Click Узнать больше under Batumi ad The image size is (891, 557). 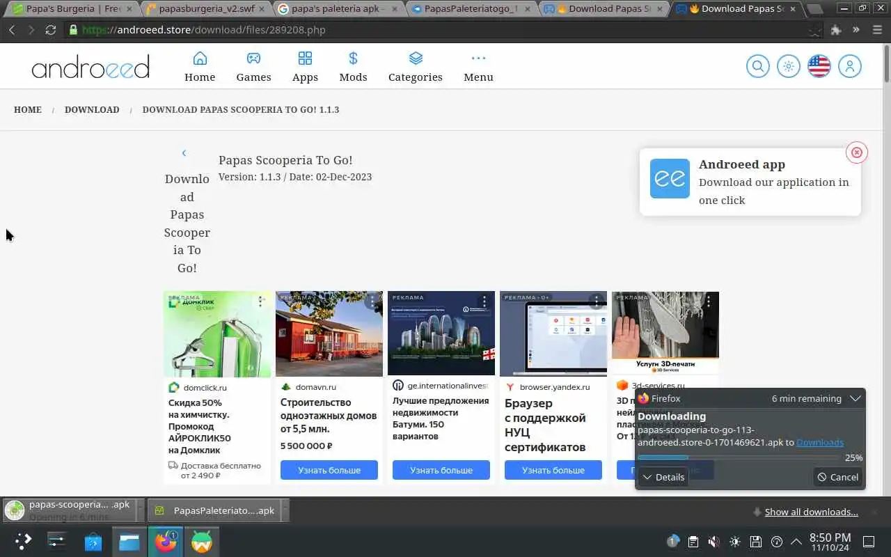441,470
